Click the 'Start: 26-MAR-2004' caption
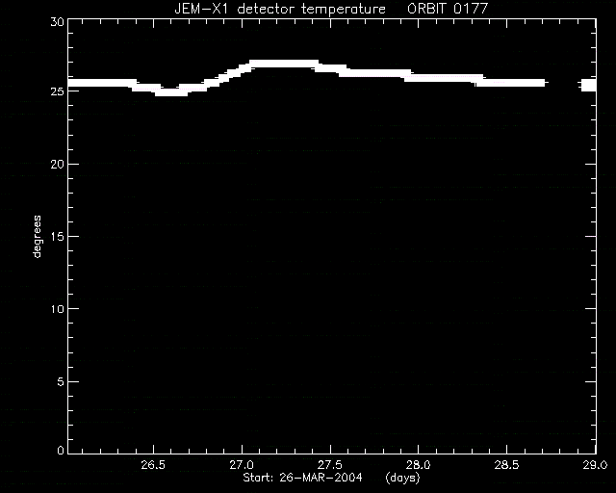Image resolution: width=616 pixels, height=493 pixels. 302,478
